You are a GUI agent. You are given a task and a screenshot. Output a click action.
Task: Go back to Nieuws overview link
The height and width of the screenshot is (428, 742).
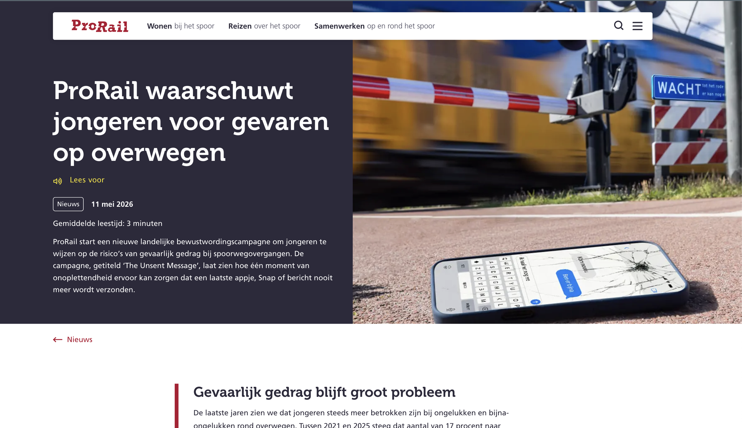click(x=80, y=340)
